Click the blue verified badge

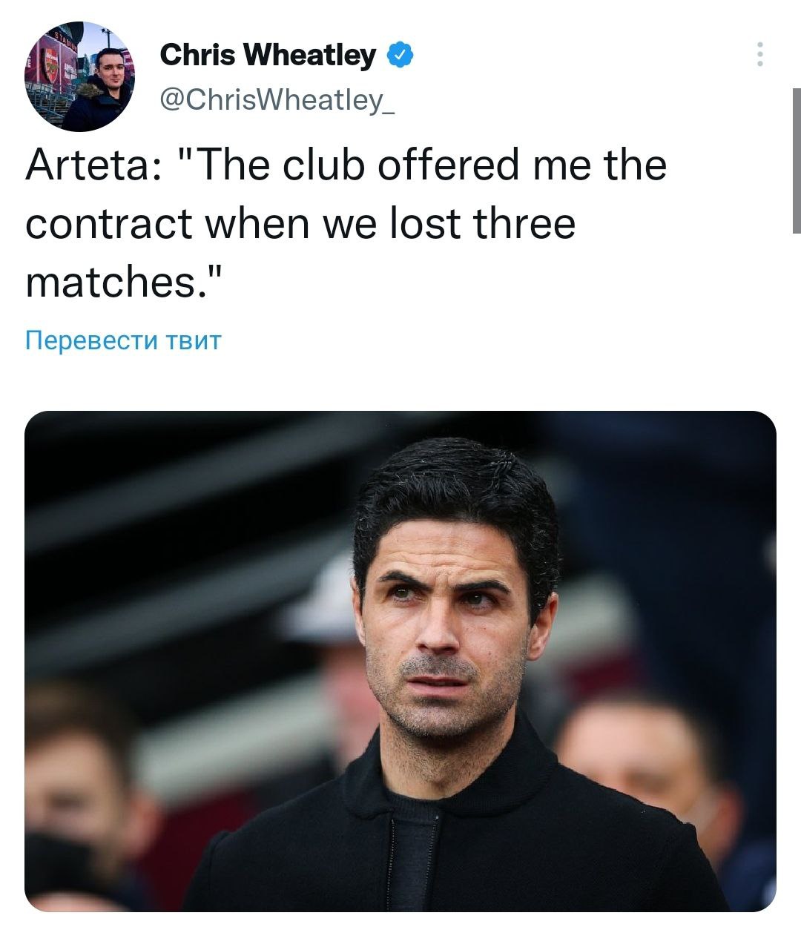coord(400,55)
